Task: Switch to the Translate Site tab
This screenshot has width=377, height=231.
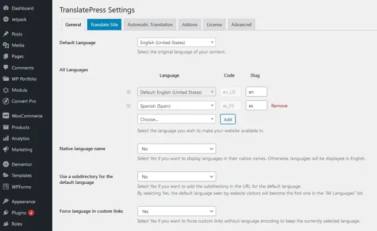Action: [104, 25]
